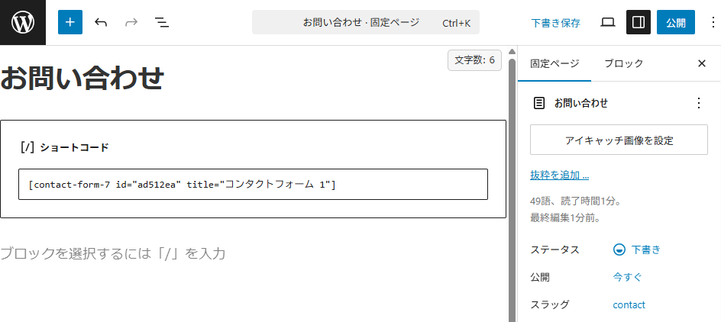Open the 今すぐ publish date picker
Screen dimensions: 721x322
(627, 278)
